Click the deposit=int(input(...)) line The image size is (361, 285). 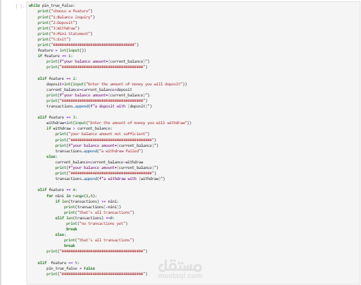click(x=117, y=84)
